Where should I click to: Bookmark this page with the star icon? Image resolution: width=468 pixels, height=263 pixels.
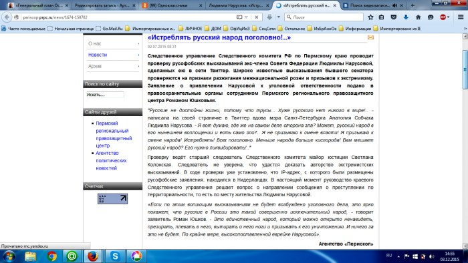(370, 17)
